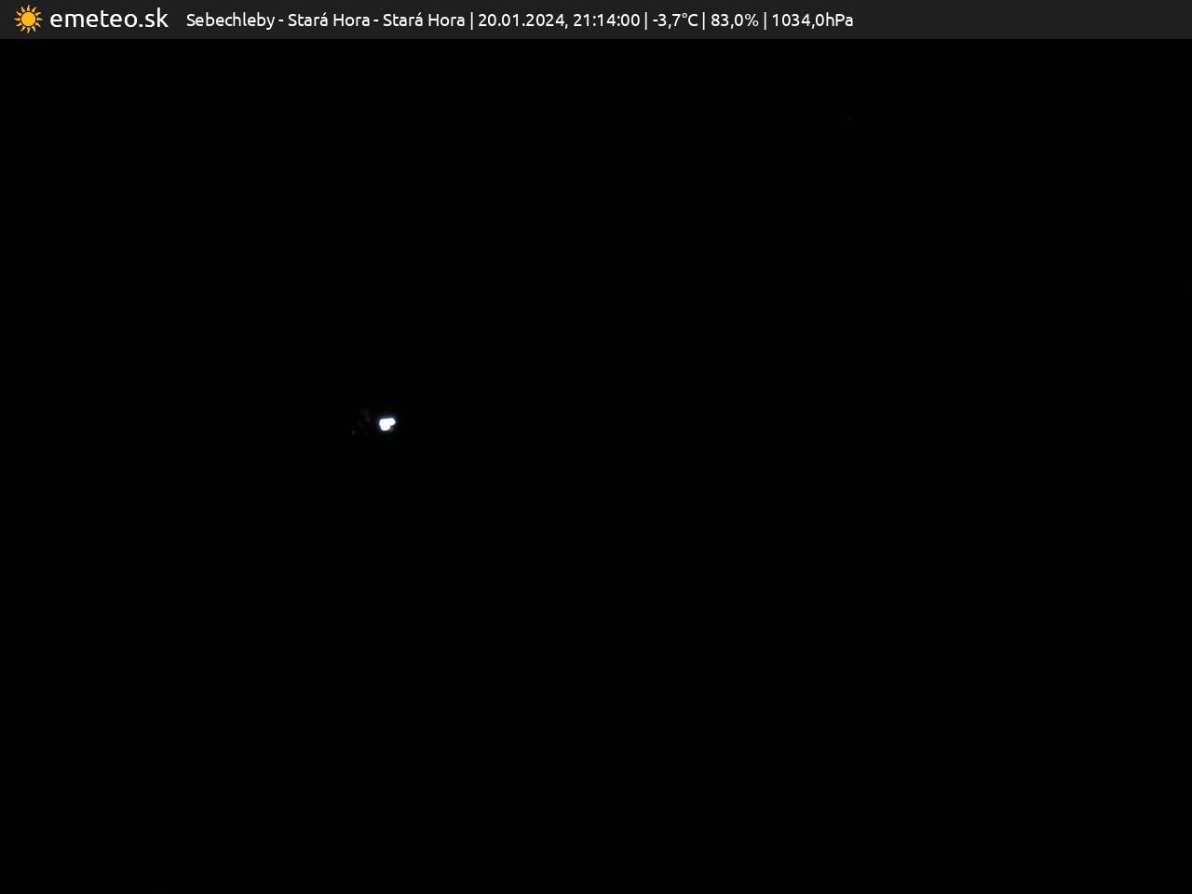Click the second Stará Hora label
The image size is (1192, 894).
click(424, 20)
